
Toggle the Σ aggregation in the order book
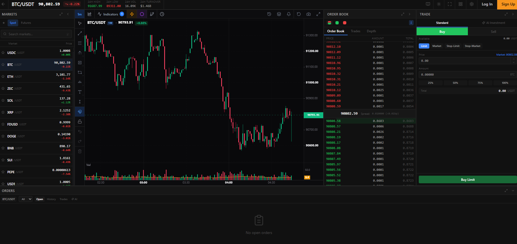click(x=411, y=23)
